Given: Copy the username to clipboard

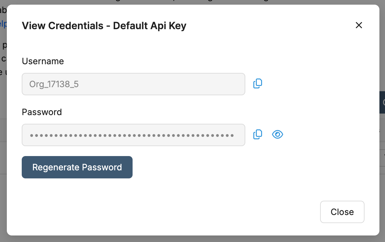Looking at the screenshot, I should tap(258, 84).
